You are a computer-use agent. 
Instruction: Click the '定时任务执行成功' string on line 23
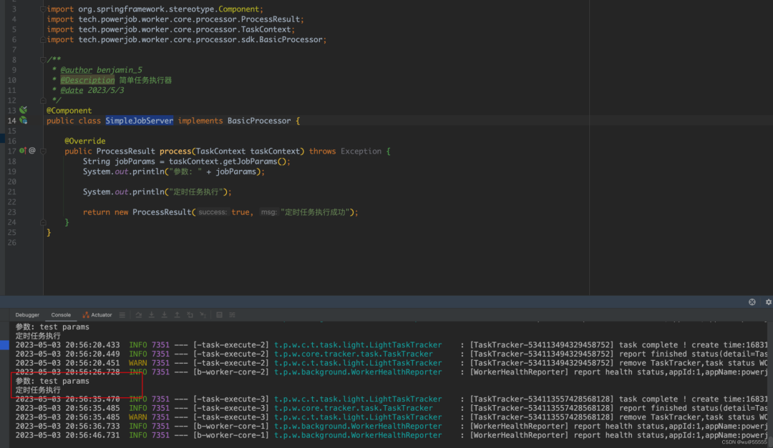coord(314,212)
